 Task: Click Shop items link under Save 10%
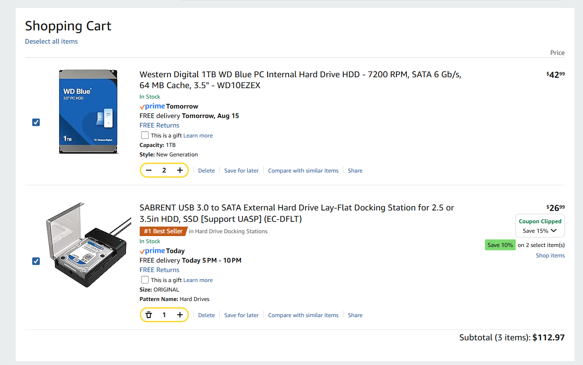point(550,255)
